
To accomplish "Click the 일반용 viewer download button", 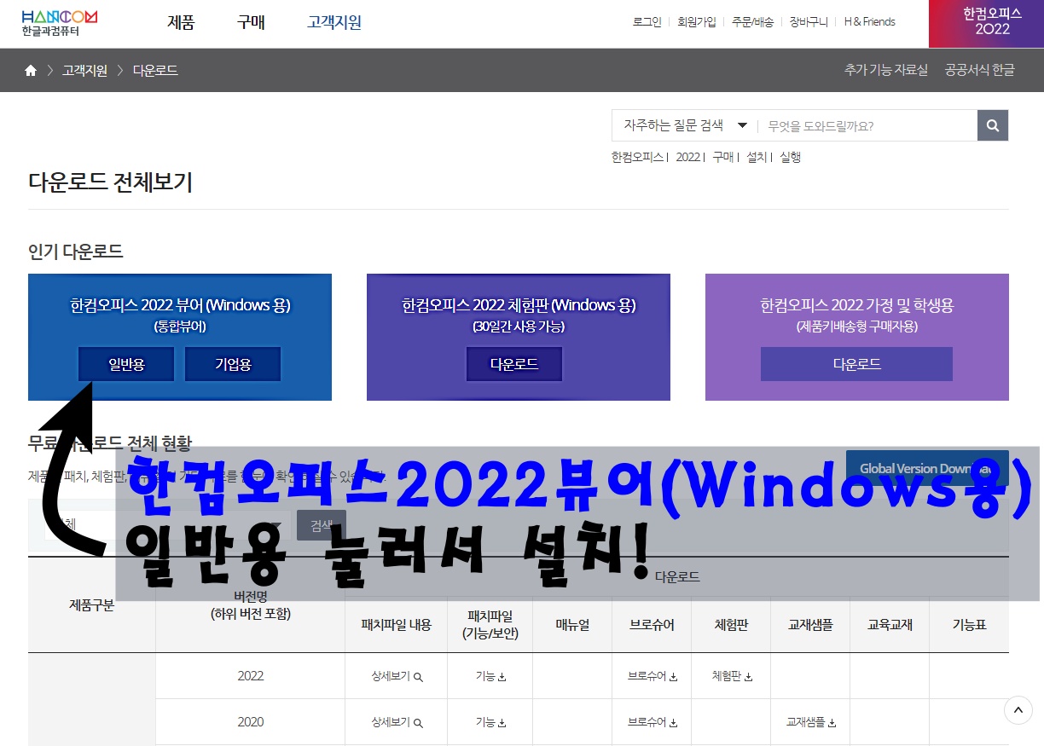I will coord(126,364).
